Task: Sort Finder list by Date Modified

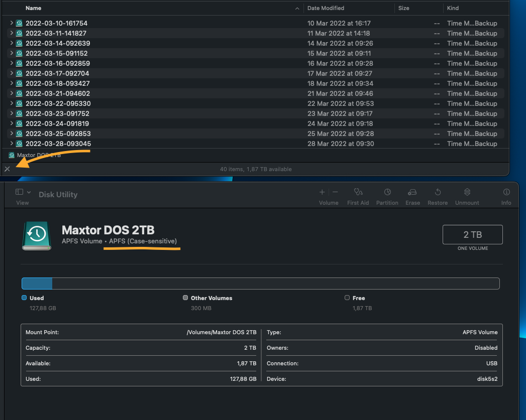Action: [x=326, y=8]
